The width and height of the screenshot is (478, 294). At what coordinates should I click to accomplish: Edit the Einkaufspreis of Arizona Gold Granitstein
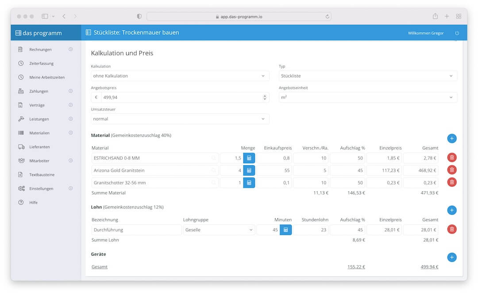tap(274, 170)
